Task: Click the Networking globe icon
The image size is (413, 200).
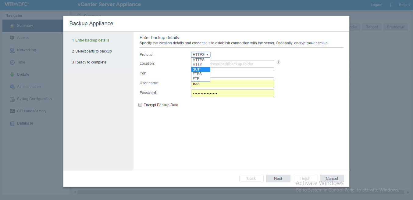Action: [12, 50]
